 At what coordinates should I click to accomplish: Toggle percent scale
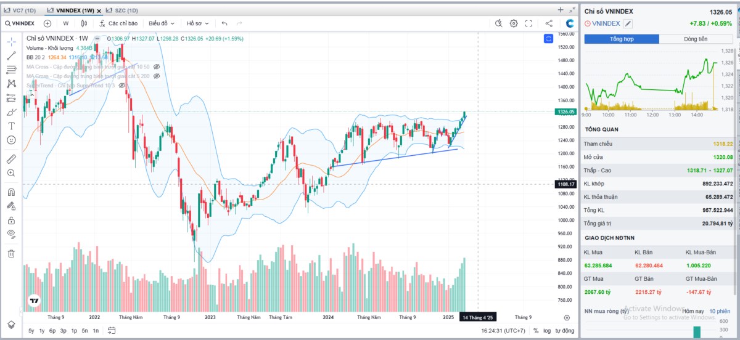(536, 331)
